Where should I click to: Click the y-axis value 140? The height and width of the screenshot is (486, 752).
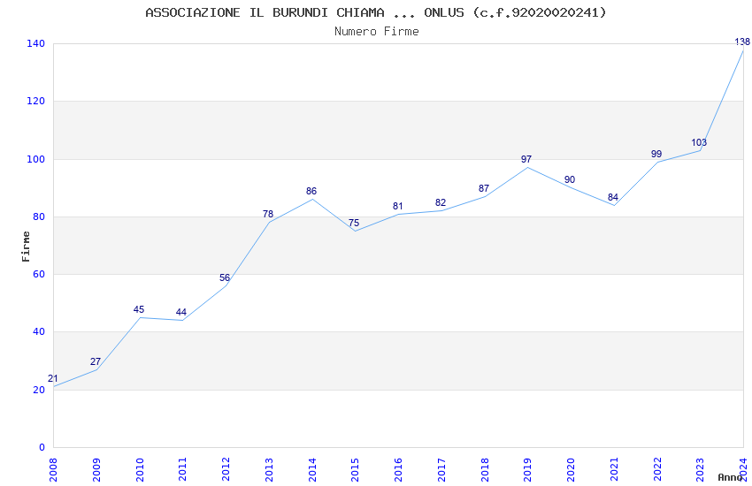[35, 43]
